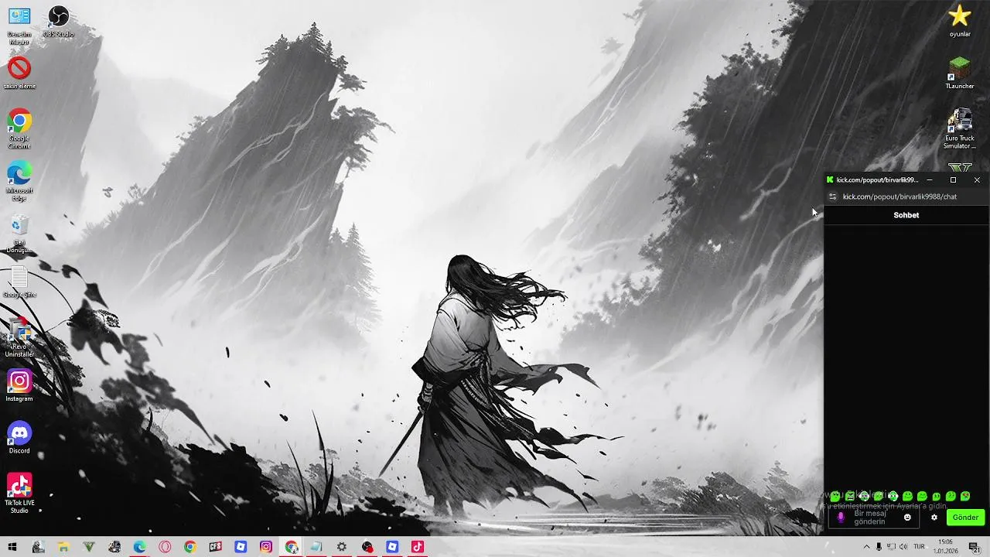Viewport: 990px width, 557px height.
Task: Switch the TUR input language
Action: coord(920,547)
